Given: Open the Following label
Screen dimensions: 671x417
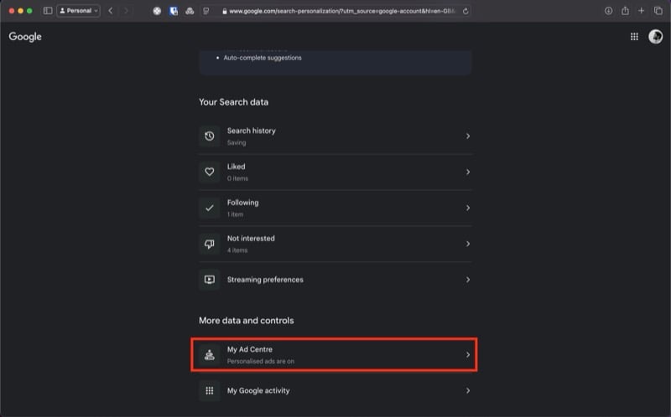Looking at the screenshot, I should [x=242, y=203].
